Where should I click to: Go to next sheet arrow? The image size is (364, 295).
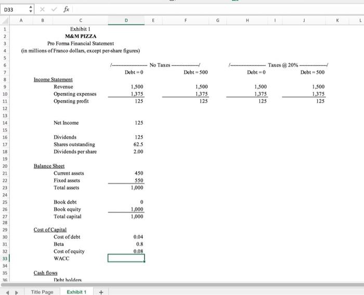coord(17,293)
